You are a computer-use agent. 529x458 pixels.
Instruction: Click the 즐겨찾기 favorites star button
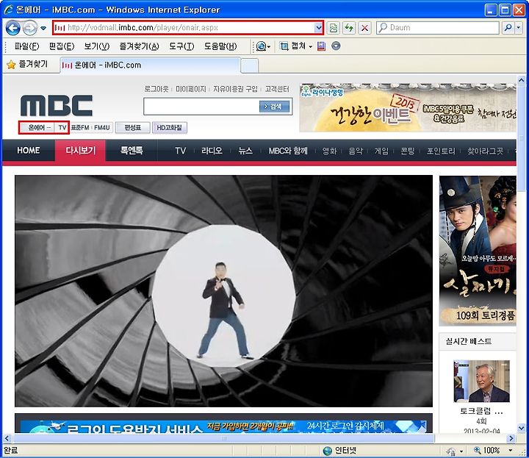click(28, 64)
